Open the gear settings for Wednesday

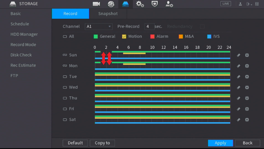(247, 87)
